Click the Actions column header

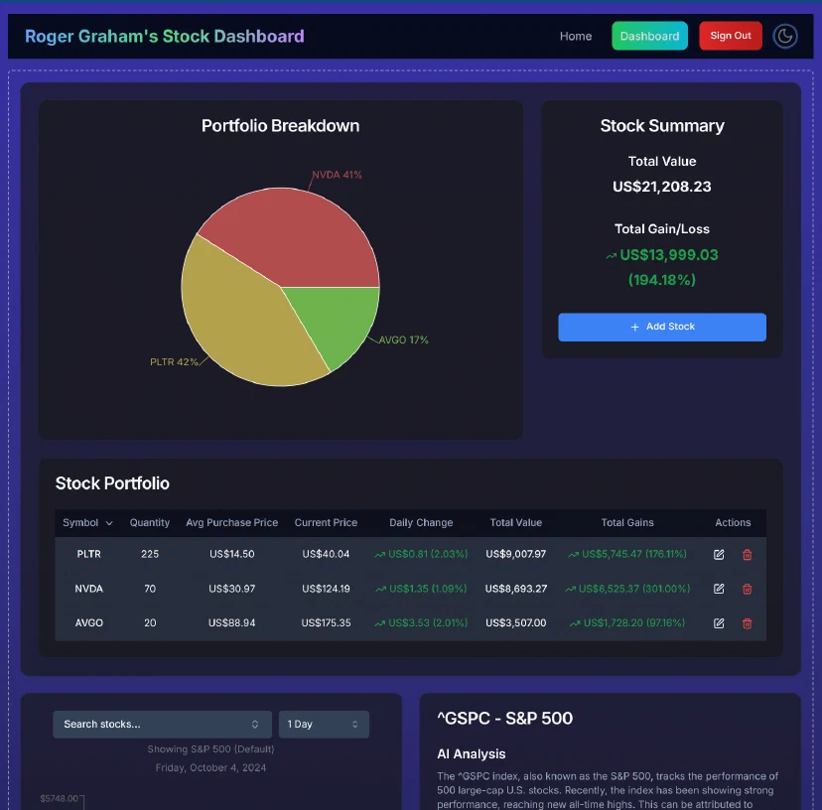(x=733, y=523)
